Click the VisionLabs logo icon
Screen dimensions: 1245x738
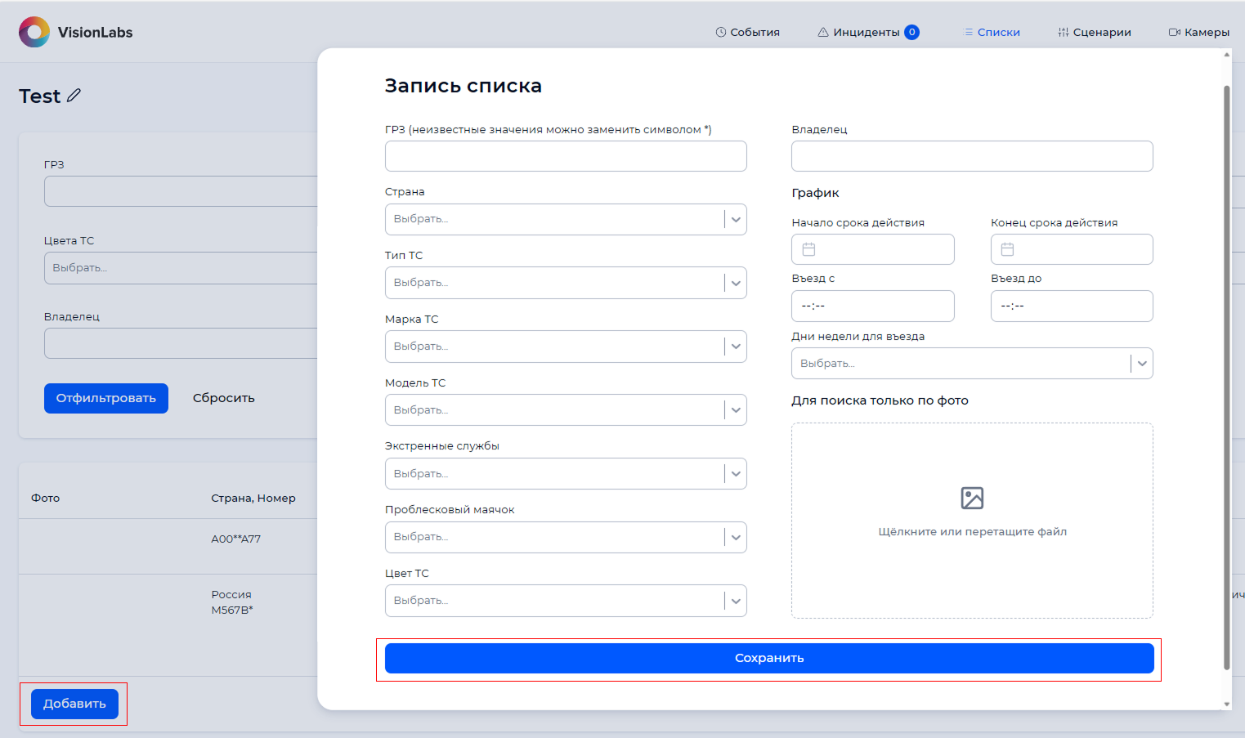coord(34,32)
